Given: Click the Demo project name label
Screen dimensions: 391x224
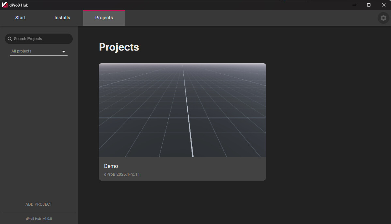Looking at the screenshot, I should (111, 166).
